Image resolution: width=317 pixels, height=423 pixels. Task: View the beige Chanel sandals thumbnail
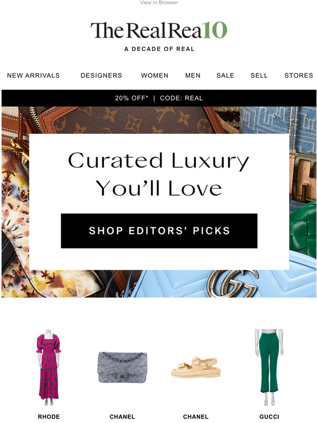196,367
